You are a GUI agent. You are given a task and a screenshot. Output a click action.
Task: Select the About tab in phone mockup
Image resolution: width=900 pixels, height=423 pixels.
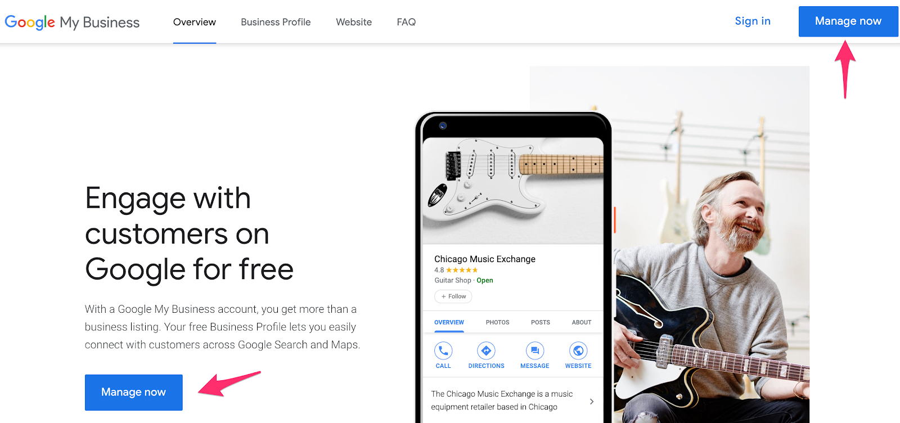(582, 322)
